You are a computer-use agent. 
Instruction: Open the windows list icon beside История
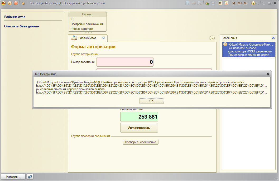(x=30, y=177)
